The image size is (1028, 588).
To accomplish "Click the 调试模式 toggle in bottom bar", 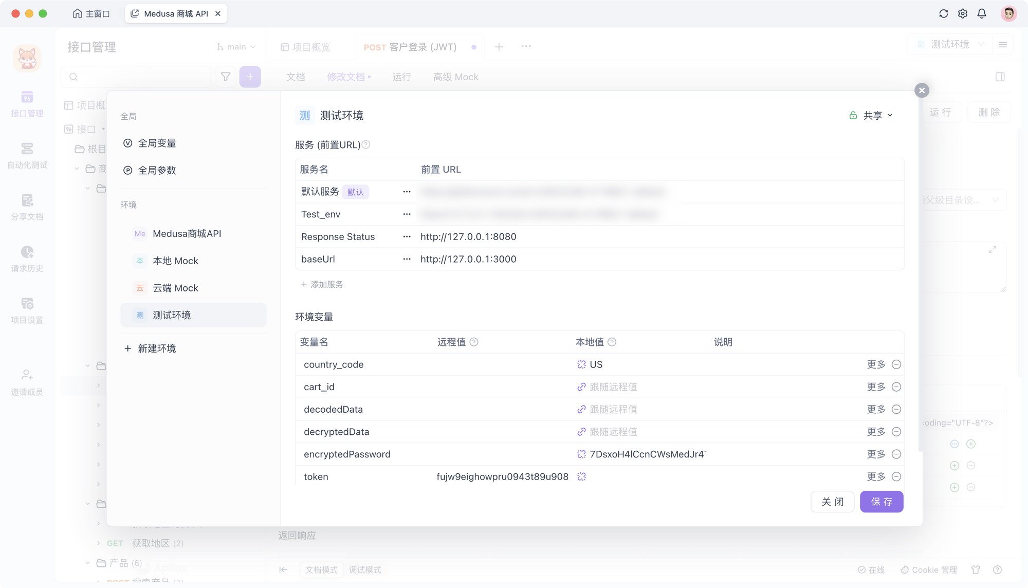I will click(365, 570).
